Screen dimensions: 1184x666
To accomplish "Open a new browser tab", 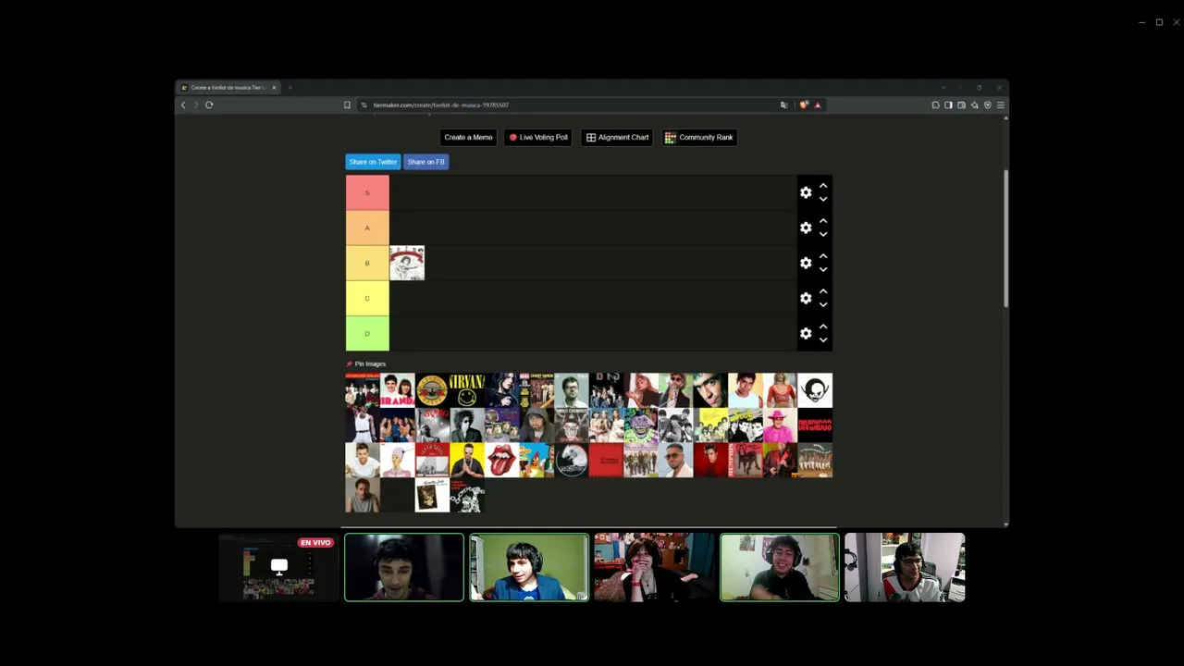I will [x=290, y=88].
